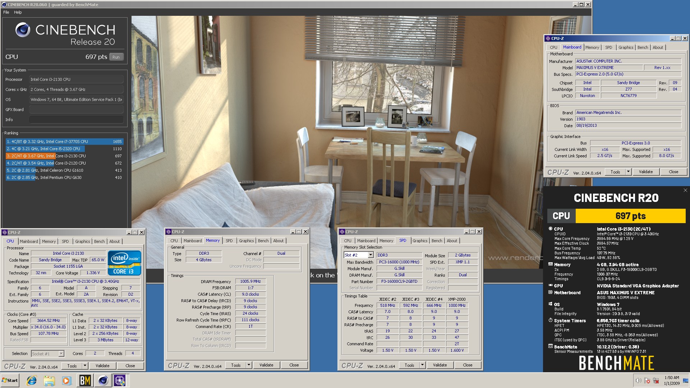This screenshot has width=690, height=388.
Task: Click the SPD CPU-Z window title icon
Action: [342, 232]
